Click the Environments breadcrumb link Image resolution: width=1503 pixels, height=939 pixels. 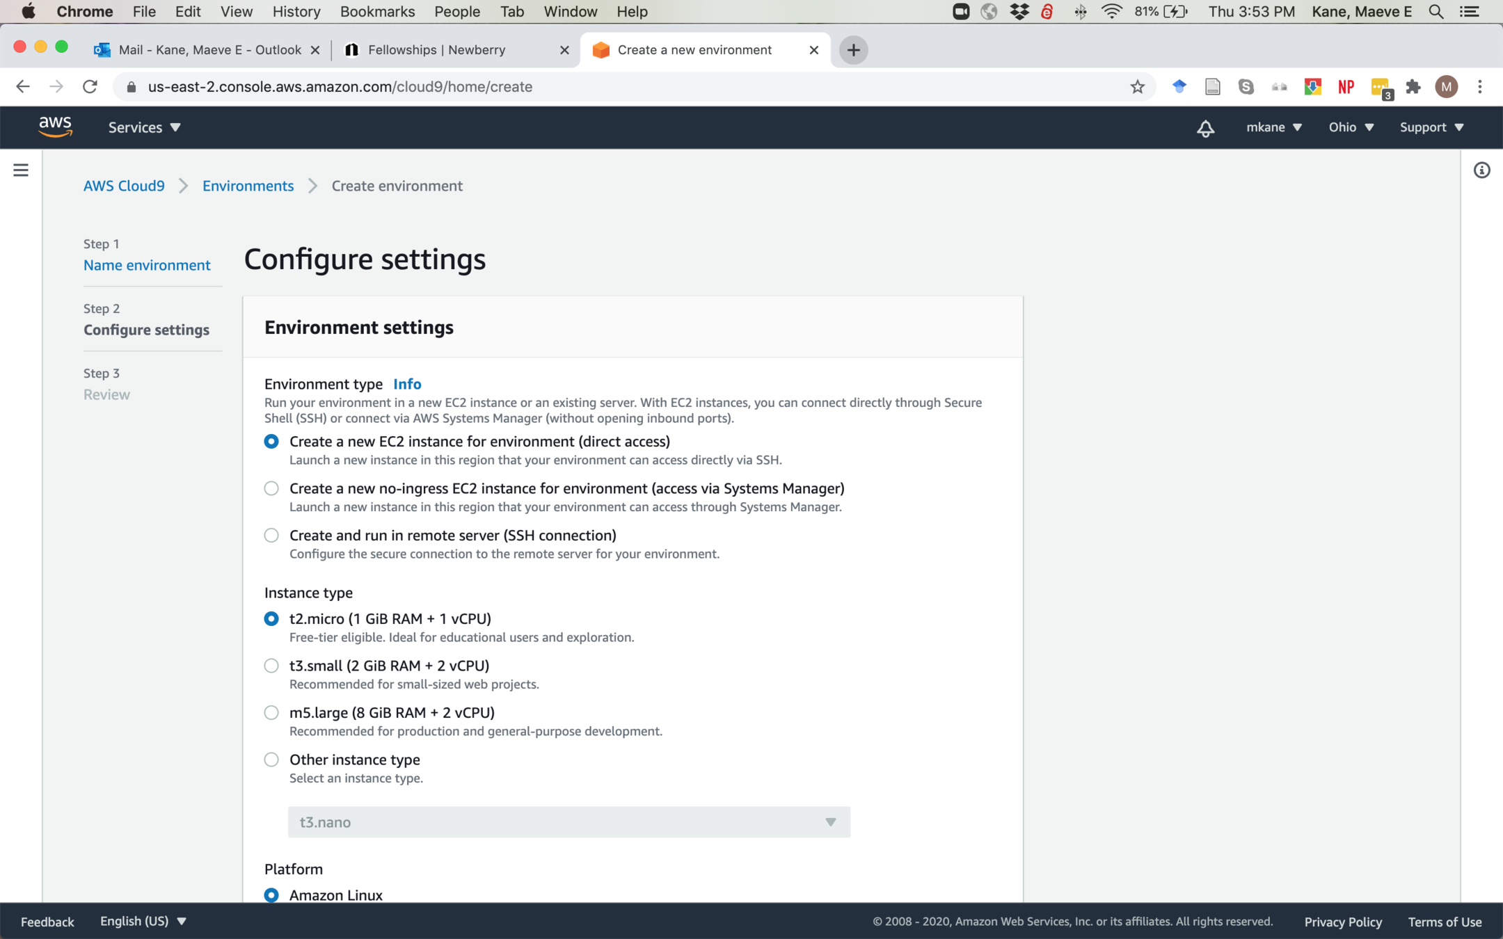click(248, 186)
